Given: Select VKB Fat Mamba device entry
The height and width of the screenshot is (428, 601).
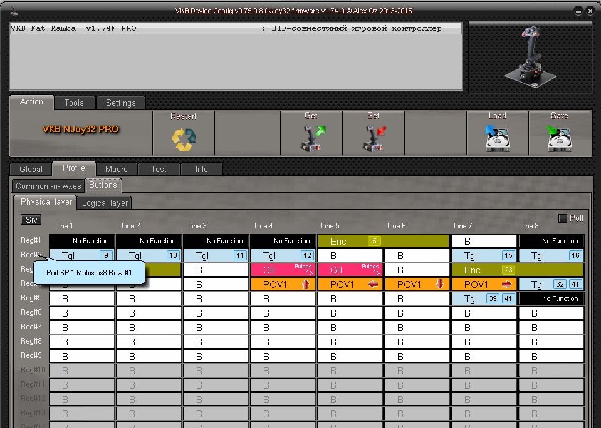Looking at the screenshot, I should [236, 28].
